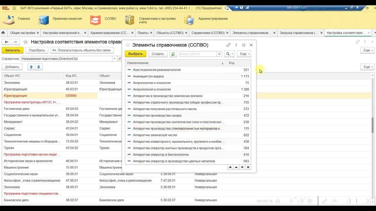Image resolution: width=376 pixels, height=211 pixels.
Task: Open the Еще menu above the main table
Action: pos(368,67)
